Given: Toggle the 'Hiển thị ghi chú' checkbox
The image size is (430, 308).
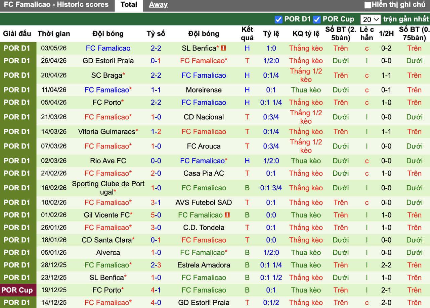Looking at the screenshot, I should [368, 5].
